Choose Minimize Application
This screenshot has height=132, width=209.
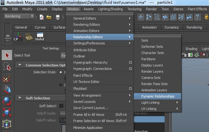(x=100, y=128)
